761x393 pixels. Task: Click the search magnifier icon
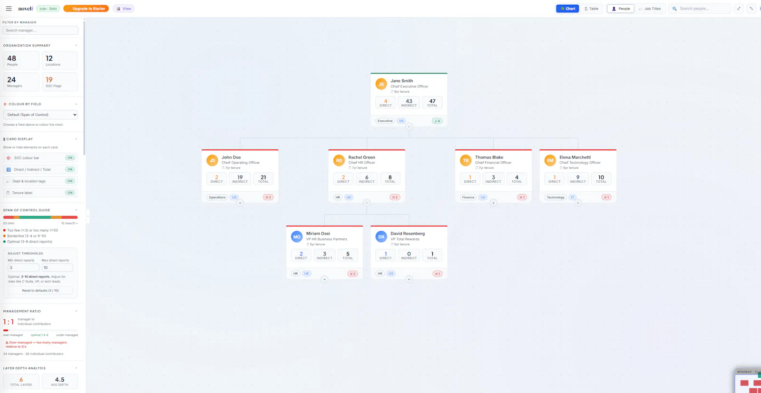click(674, 9)
